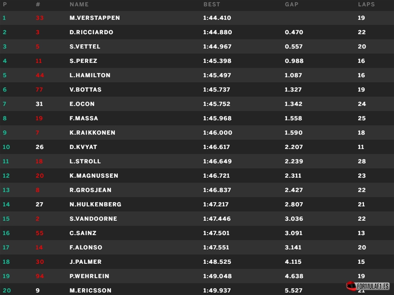
Task: Click the FORMULAF1.ES helmet logo
Action: (368, 286)
